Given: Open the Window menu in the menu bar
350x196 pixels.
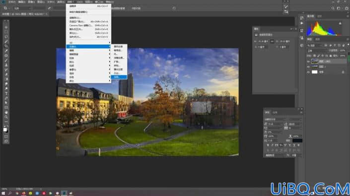Looking at the screenshot, I should [99, 2].
